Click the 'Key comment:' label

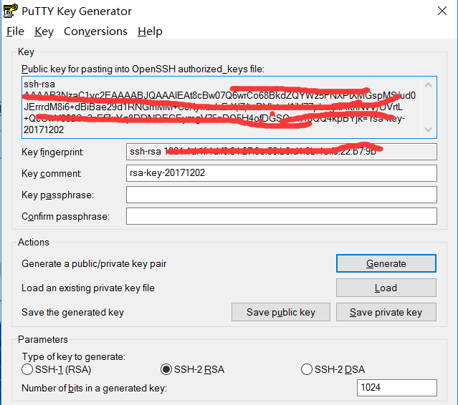[52, 173]
